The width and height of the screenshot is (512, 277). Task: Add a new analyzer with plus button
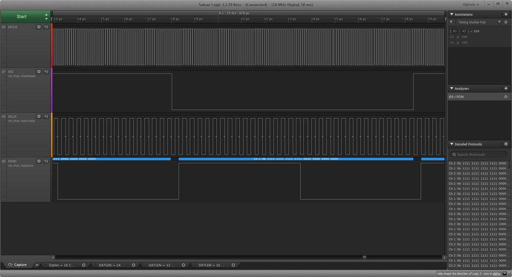pos(506,89)
